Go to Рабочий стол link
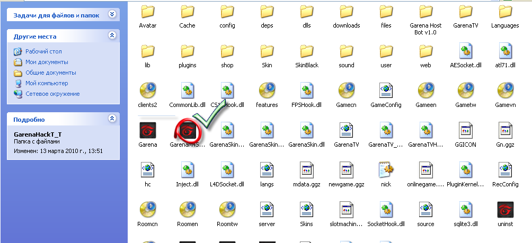The height and width of the screenshot is (243, 532). pos(43,51)
